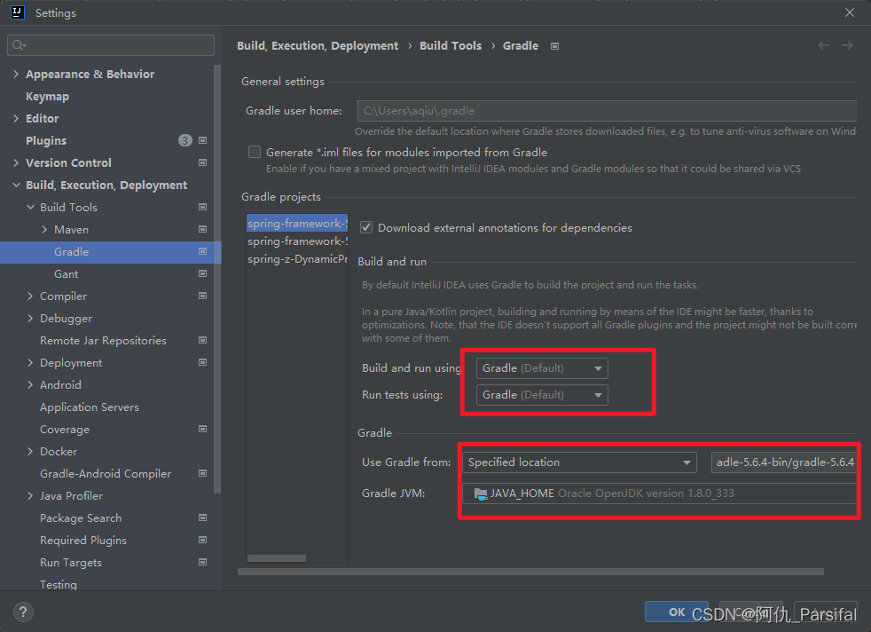Open the Run tests using dropdown
The image size is (871, 632).
click(x=542, y=395)
